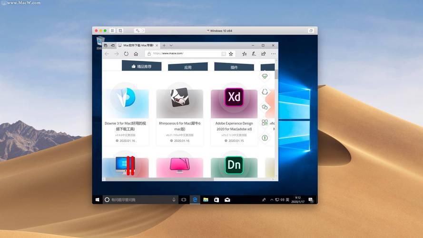Open the Edge share icon

tap(263, 54)
